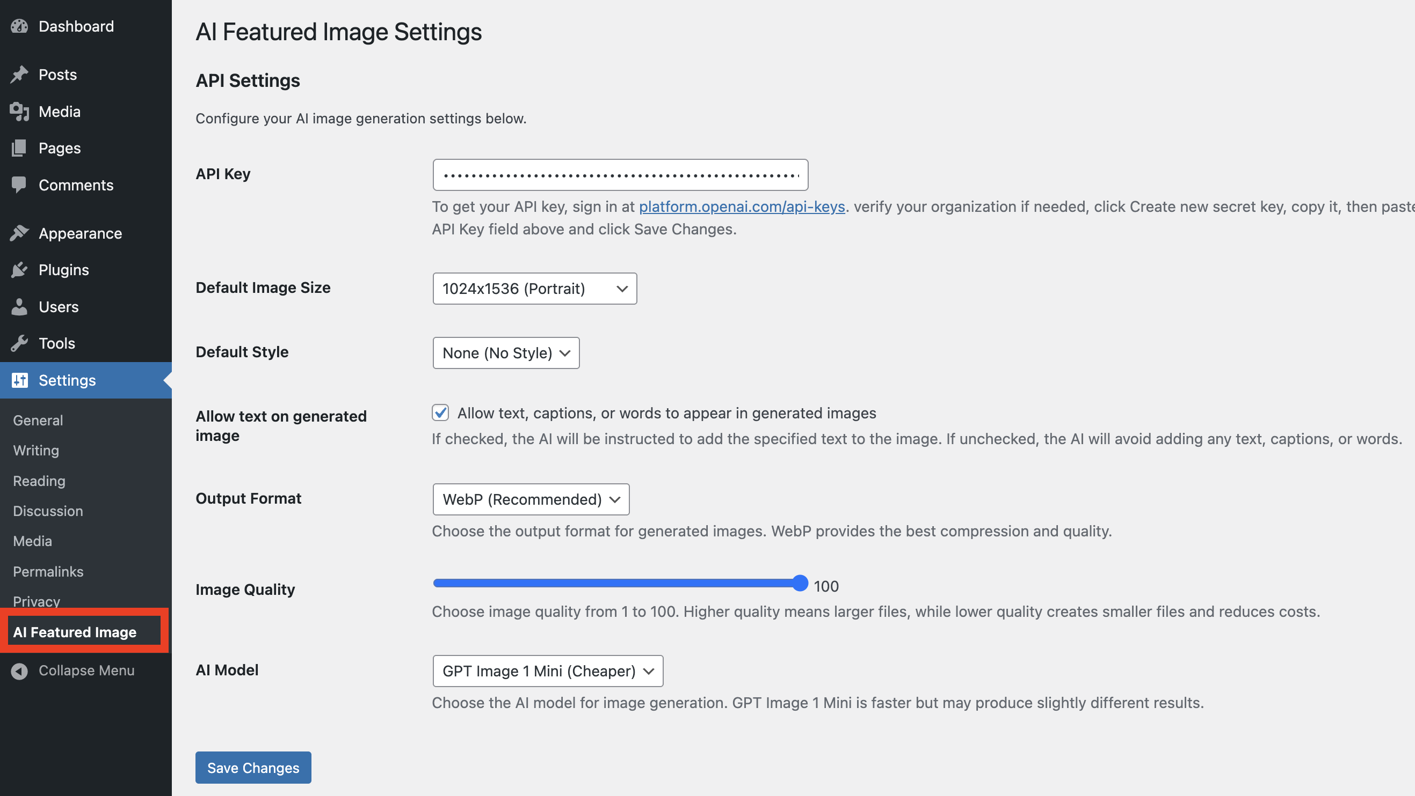Click the Users person icon
Image resolution: width=1415 pixels, height=796 pixels.
[19, 307]
